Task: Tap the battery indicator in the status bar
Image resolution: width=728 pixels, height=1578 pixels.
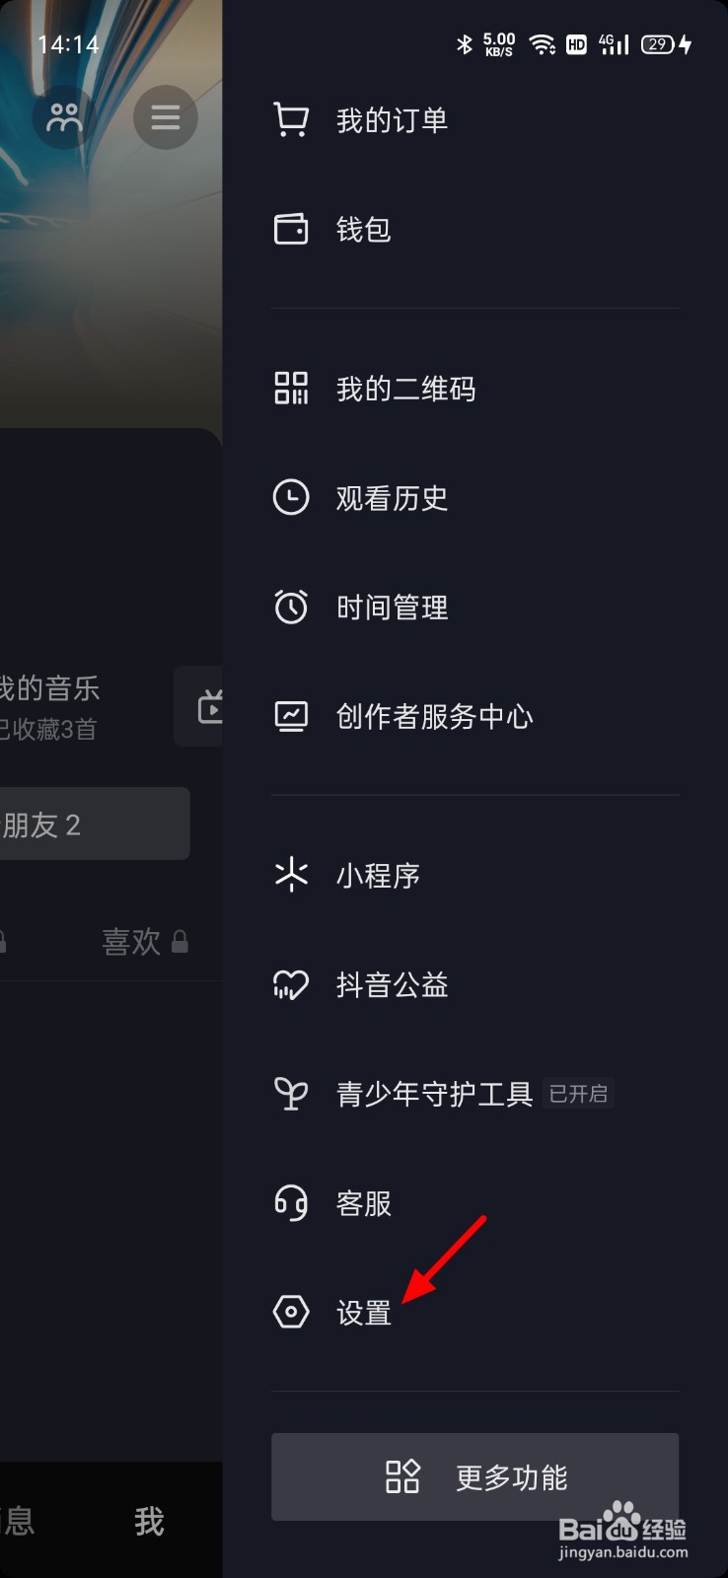Action: tap(657, 43)
